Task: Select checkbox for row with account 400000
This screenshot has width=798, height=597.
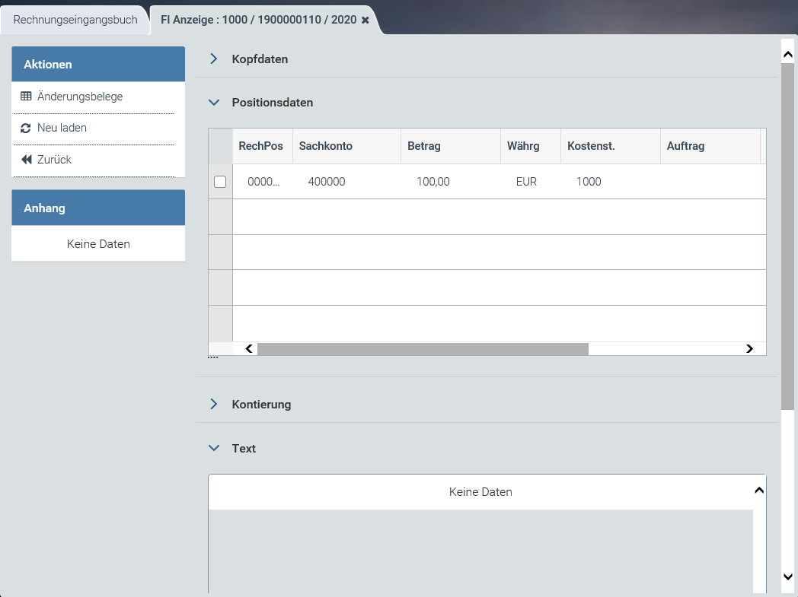Action: coord(220,182)
